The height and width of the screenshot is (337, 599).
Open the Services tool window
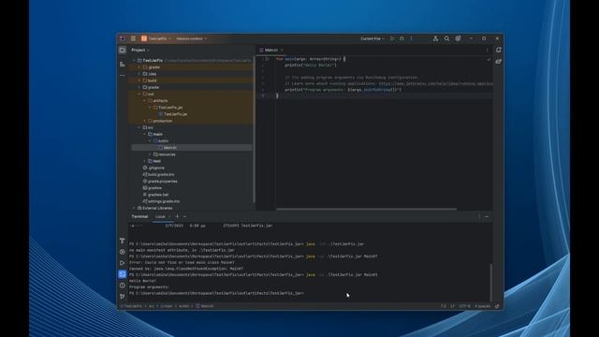click(x=123, y=252)
